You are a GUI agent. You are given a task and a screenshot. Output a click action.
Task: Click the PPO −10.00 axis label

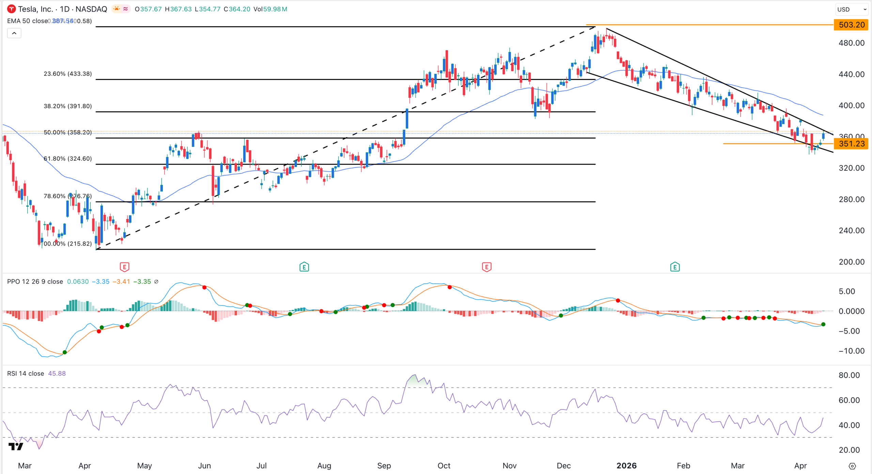click(851, 351)
